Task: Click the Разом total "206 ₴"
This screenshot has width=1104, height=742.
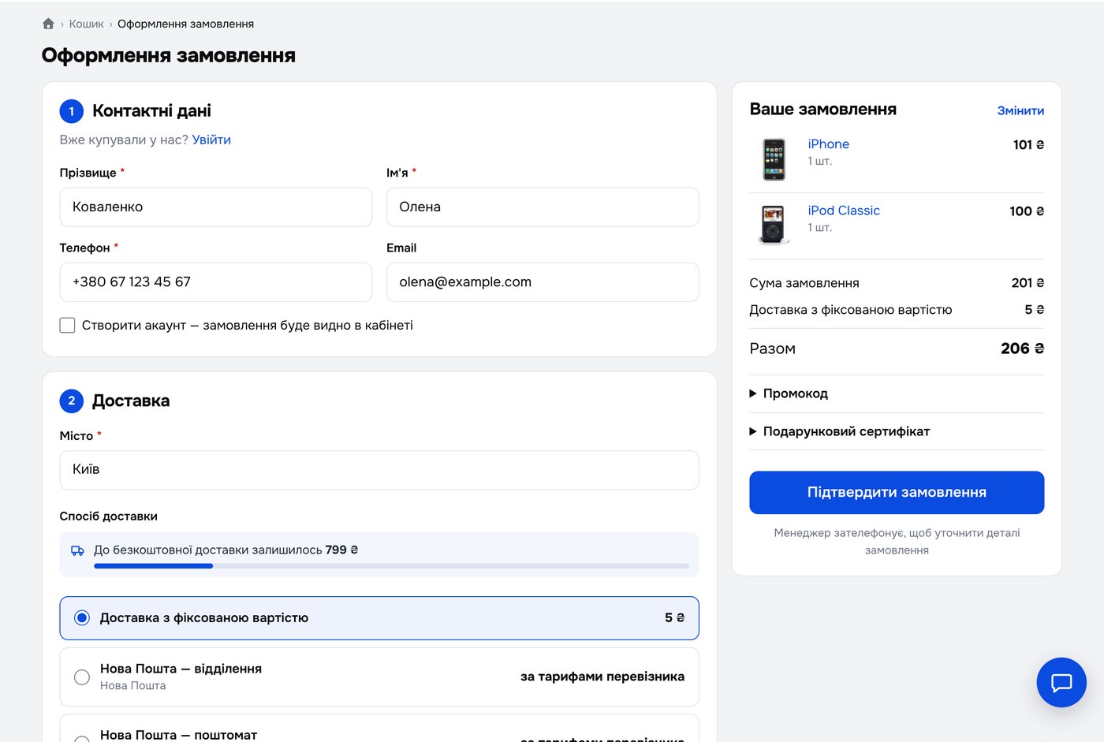Action: click(x=1022, y=349)
